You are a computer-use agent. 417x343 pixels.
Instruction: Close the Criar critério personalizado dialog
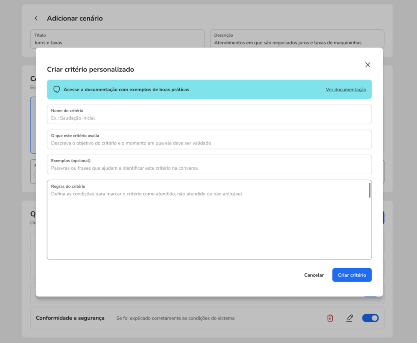[x=367, y=65]
